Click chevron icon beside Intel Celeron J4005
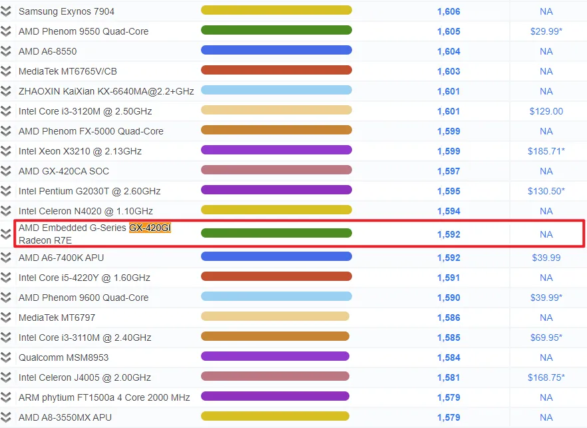Image resolution: width=587 pixels, height=428 pixels. pos(7,377)
